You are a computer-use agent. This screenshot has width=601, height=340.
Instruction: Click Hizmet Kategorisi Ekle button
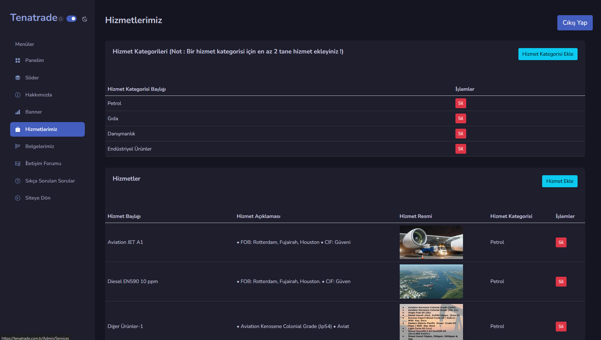(548, 54)
